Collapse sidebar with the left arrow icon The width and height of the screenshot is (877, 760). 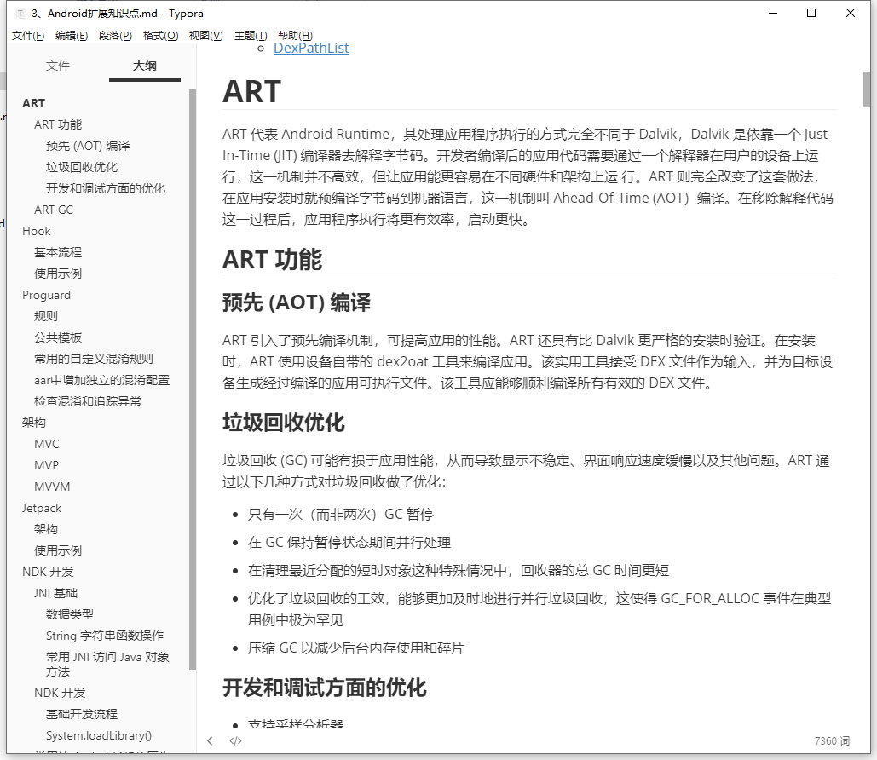(x=210, y=741)
